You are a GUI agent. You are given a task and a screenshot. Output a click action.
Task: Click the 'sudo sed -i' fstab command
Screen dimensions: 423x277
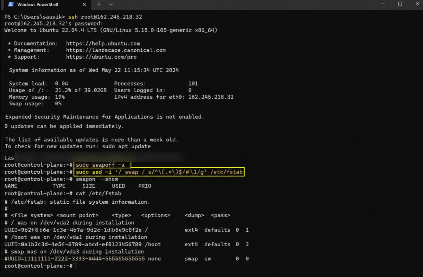[159, 172]
